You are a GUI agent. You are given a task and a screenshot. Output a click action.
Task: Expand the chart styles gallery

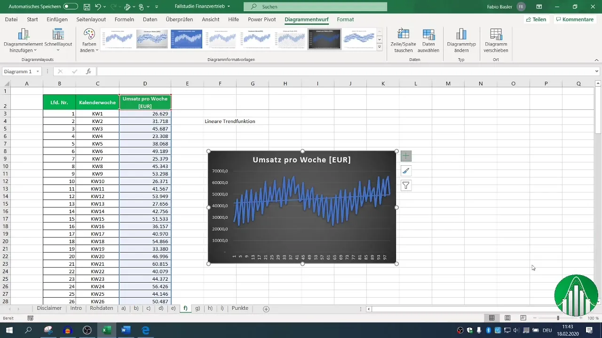(380, 47)
